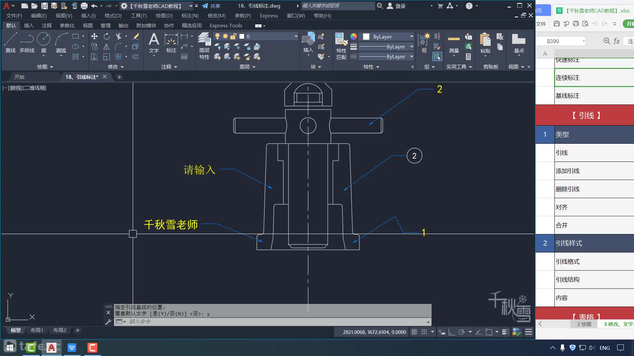Expand the 修改 (Modify) panel
634x356 pixels.
click(116, 67)
